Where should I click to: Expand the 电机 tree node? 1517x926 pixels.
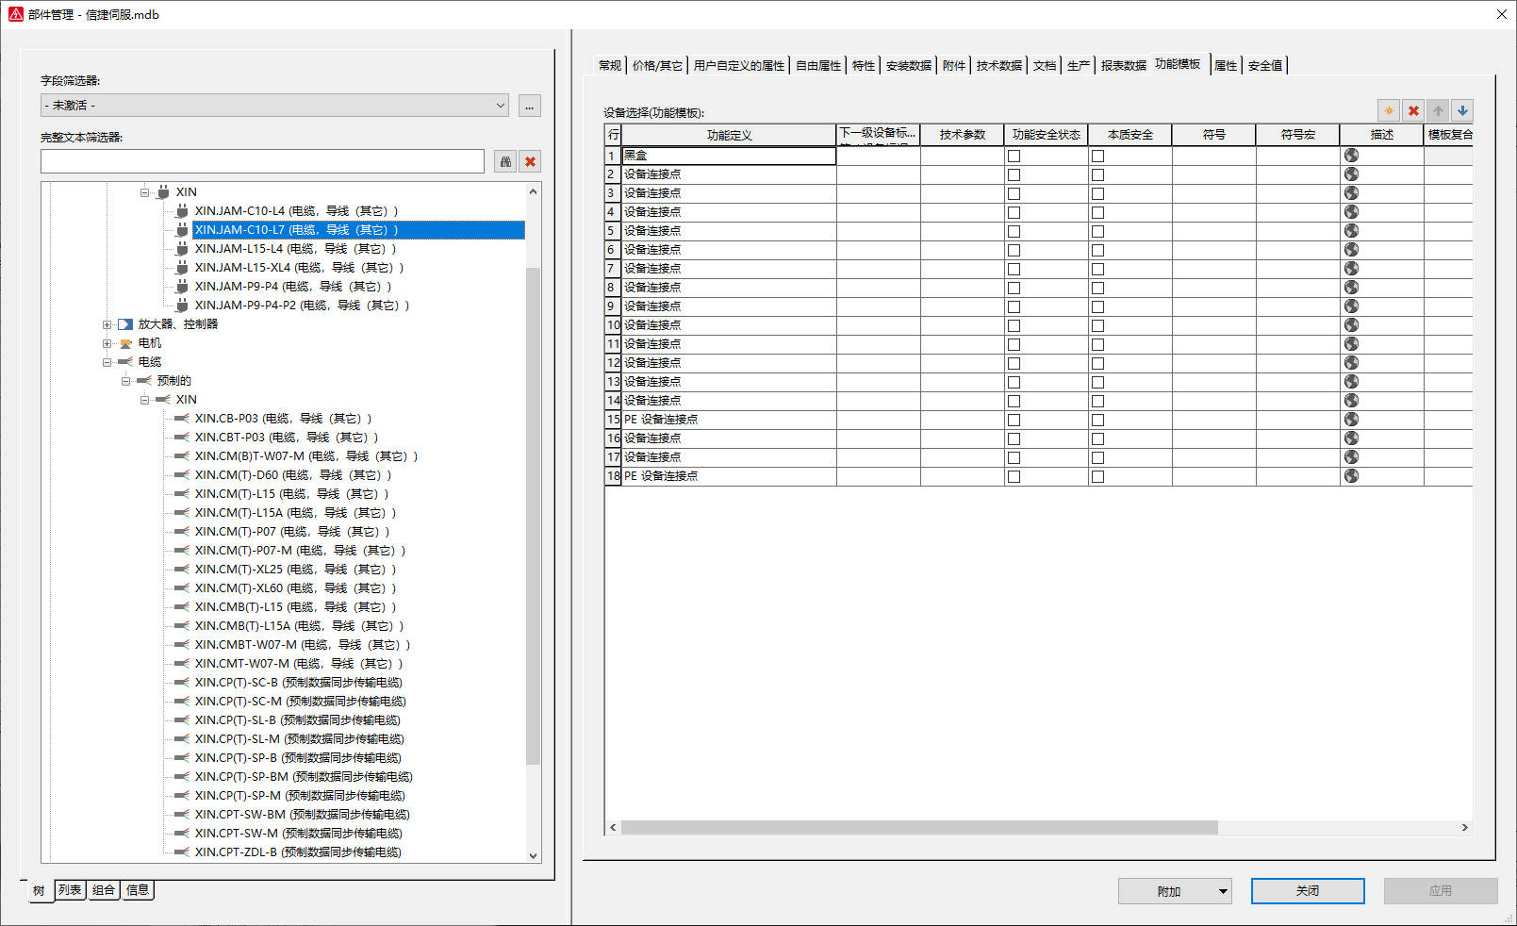click(107, 343)
